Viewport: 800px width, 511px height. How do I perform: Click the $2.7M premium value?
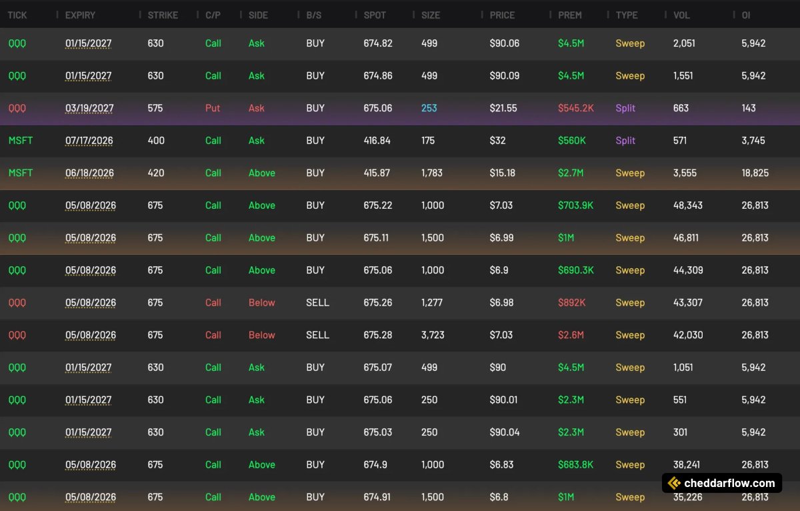(x=571, y=173)
